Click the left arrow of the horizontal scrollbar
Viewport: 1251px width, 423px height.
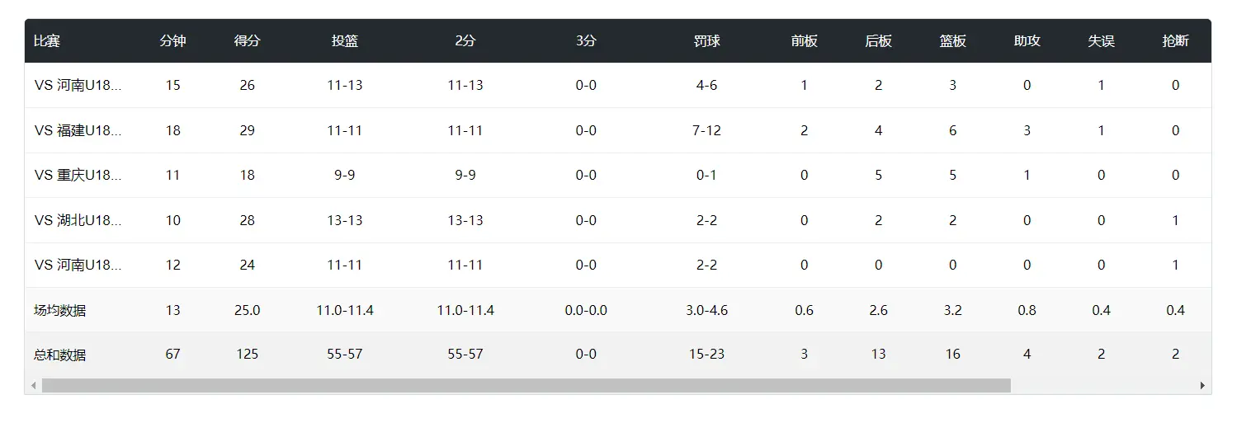pyautogui.click(x=34, y=386)
